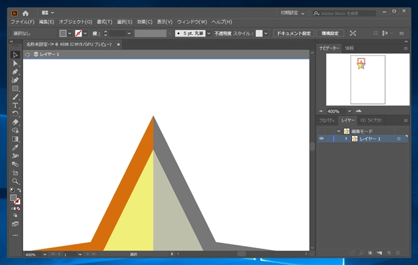The width and height of the screenshot is (418, 265).
Task: Open the stroke color dropdown arrow
Action: (86, 33)
